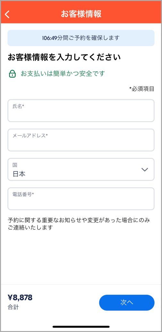The image size is (162, 332).
Task: Click the お客様情報を入力してください heading
Action: pos(64,57)
